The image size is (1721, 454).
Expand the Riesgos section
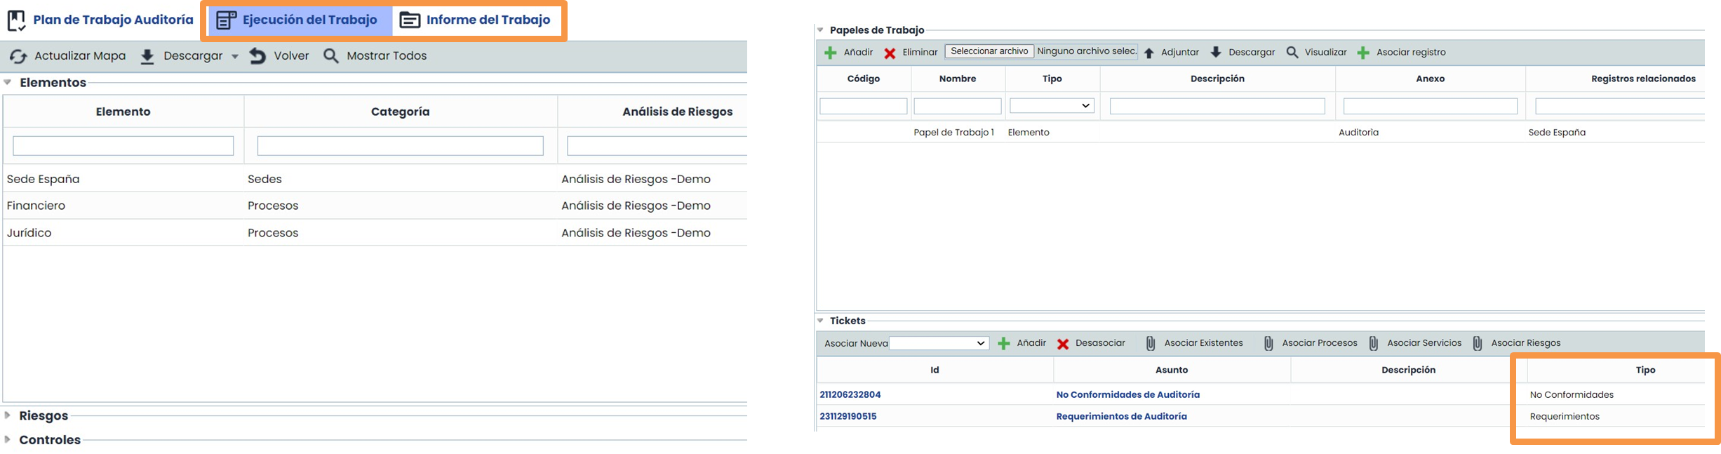click(x=8, y=415)
